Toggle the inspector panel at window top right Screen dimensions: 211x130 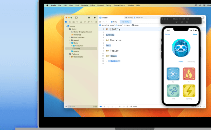point(203,18)
